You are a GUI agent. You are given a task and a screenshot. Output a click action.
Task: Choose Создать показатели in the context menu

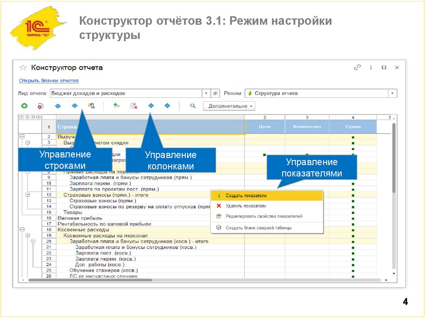pyautogui.click(x=245, y=195)
